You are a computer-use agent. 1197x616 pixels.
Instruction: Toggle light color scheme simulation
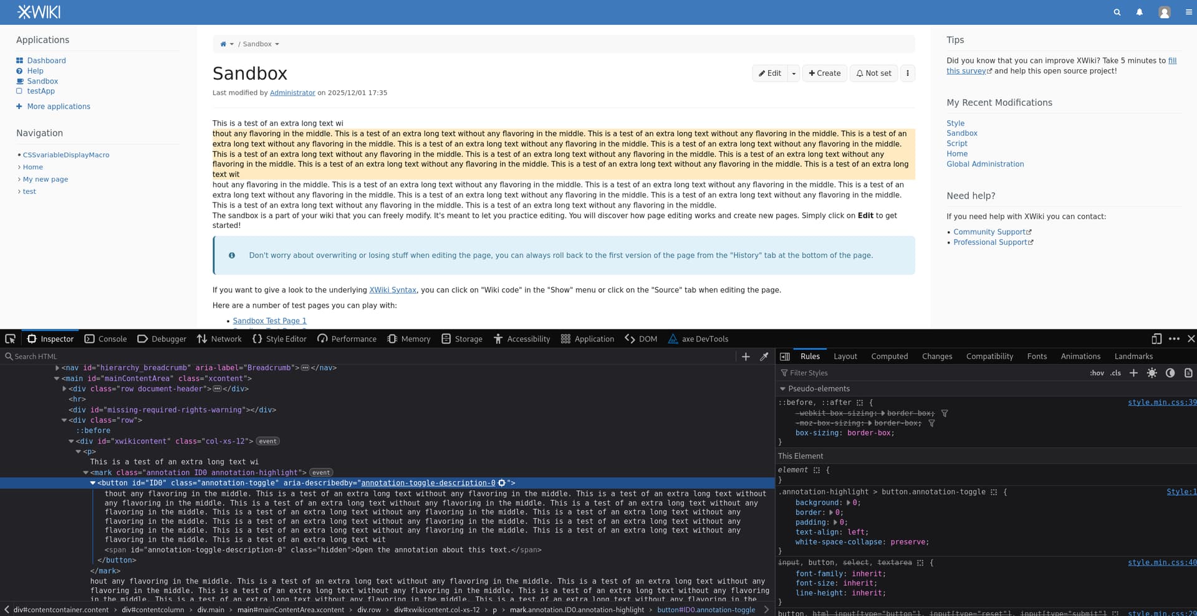click(1151, 373)
